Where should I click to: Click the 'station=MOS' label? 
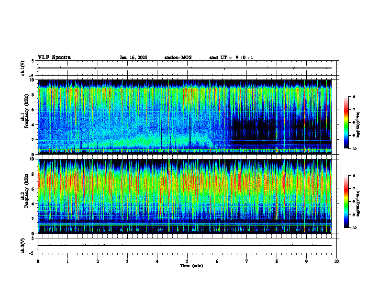point(178,57)
